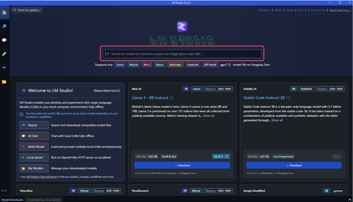Open My Models folder icon in sidebar
The image size is (353, 202).
[x=4, y=81]
